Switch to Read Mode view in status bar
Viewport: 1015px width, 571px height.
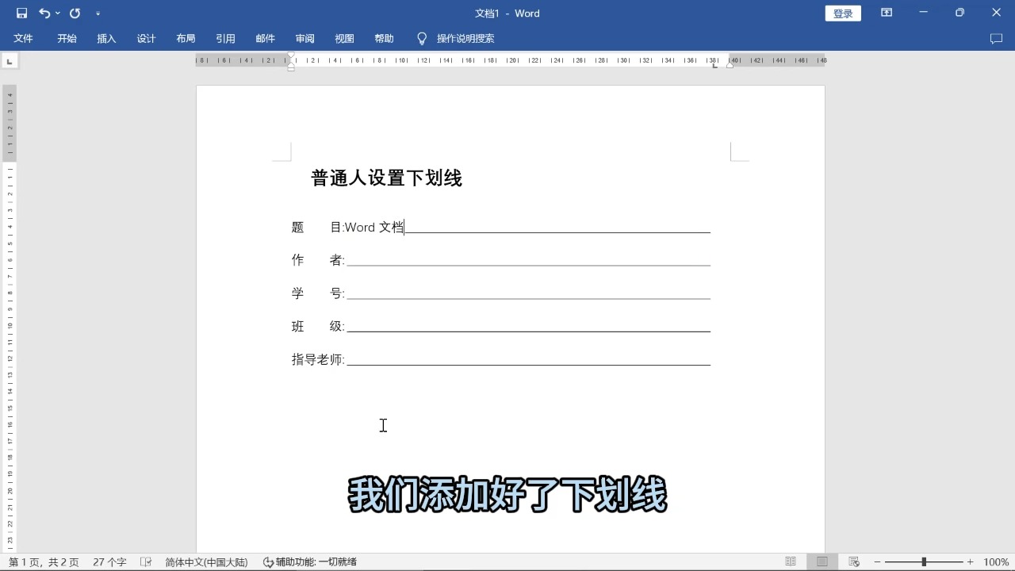tap(791, 561)
